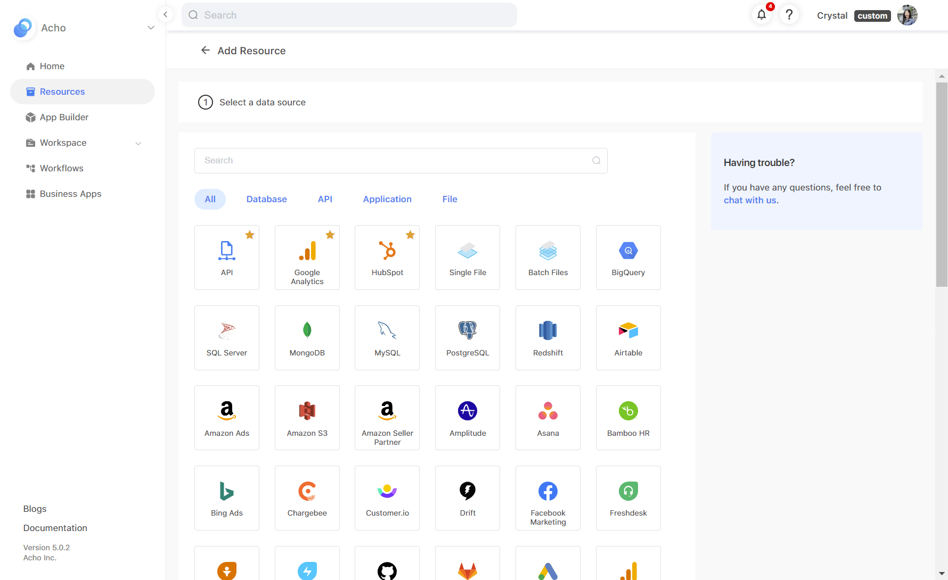Image resolution: width=948 pixels, height=580 pixels.
Task: Open the notifications bell
Action: point(762,15)
